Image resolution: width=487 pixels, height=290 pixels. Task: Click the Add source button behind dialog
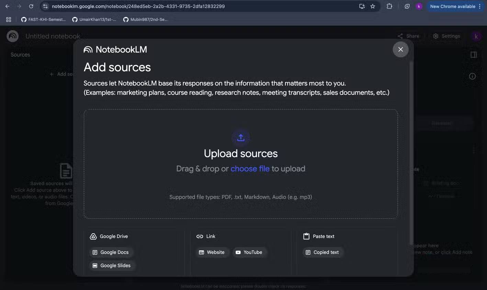[x=61, y=74]
